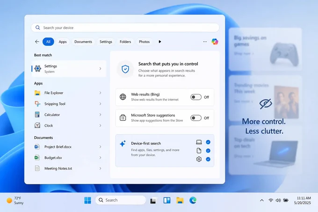Switch to the Folders filter tab
Viewport: 318px width, 212px height.
coord(125,42)
